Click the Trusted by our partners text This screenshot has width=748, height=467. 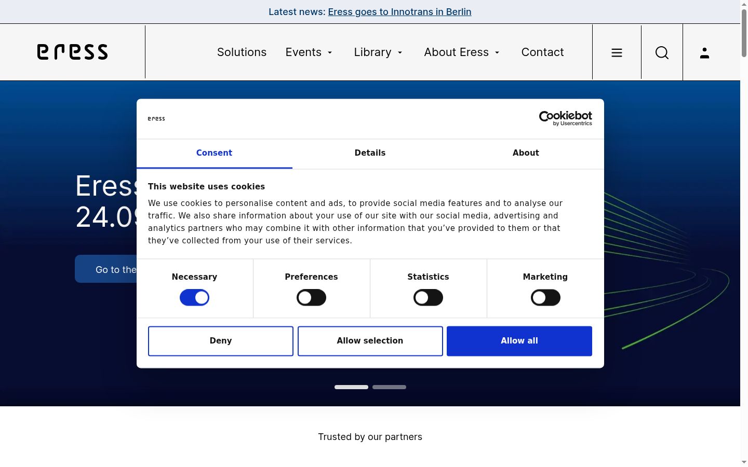click(370, 437)
